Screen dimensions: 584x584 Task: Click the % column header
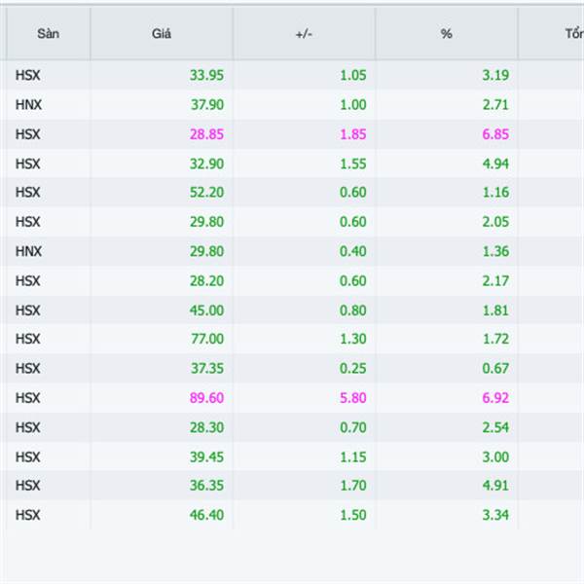pos(446,34)
